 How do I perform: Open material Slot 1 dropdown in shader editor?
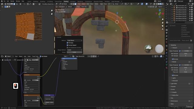pyautogui.click(x=68, y=56)
